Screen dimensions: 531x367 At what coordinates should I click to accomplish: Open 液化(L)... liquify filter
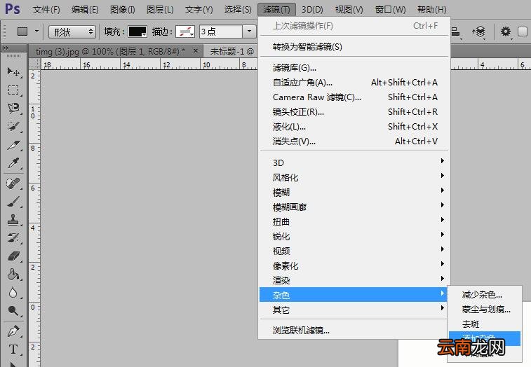click(354, 127)
